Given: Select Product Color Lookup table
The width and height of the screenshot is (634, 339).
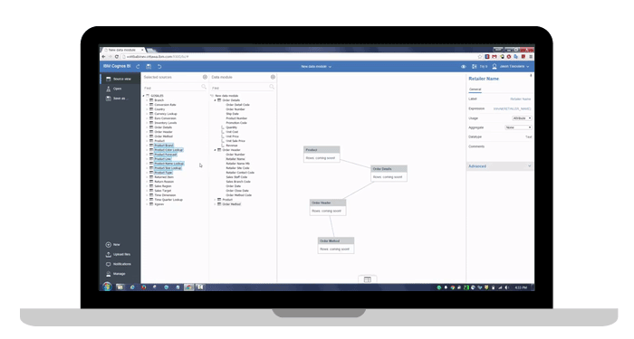Looking at the screenshot, I should point(168,150).
